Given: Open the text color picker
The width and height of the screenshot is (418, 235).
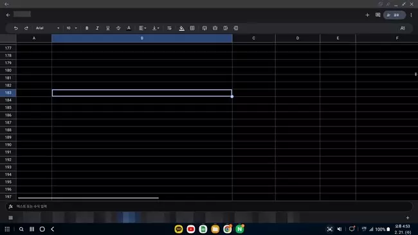Looking at the screenshot, I should pyautogui.click(x=129, y=28).
